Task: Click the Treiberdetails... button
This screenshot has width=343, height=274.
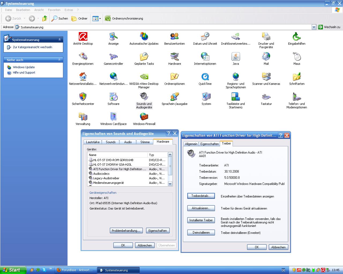Action: pyautogui.click(x=201, y=196)
